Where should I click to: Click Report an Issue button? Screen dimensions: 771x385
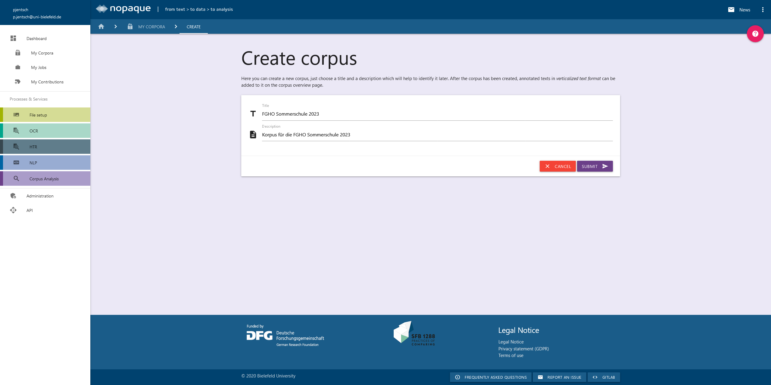click(559, 377)
